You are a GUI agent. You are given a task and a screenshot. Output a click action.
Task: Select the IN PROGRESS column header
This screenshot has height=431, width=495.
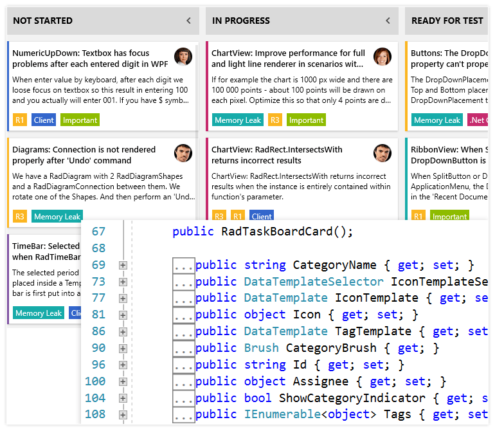click(x=302, y=21)
